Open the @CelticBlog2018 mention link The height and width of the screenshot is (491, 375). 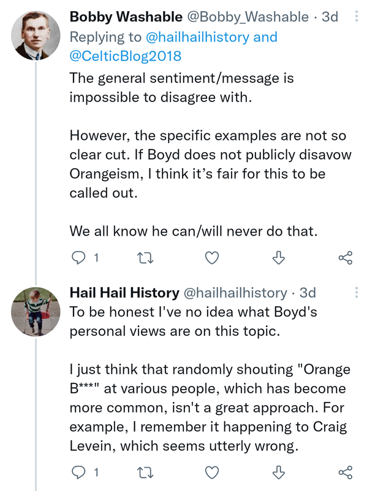pyautogui.click(x=126, y=56)
